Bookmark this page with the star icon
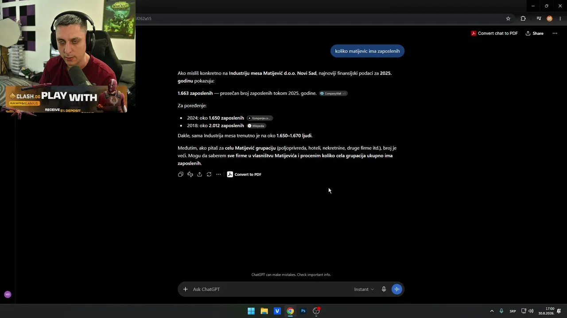 tap(508, 19)
